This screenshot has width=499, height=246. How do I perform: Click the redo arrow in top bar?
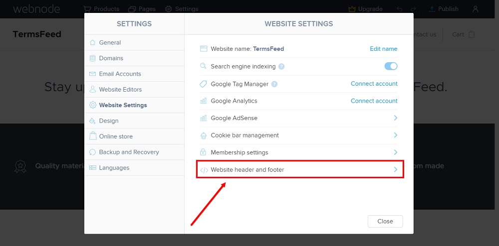(413, 9)
